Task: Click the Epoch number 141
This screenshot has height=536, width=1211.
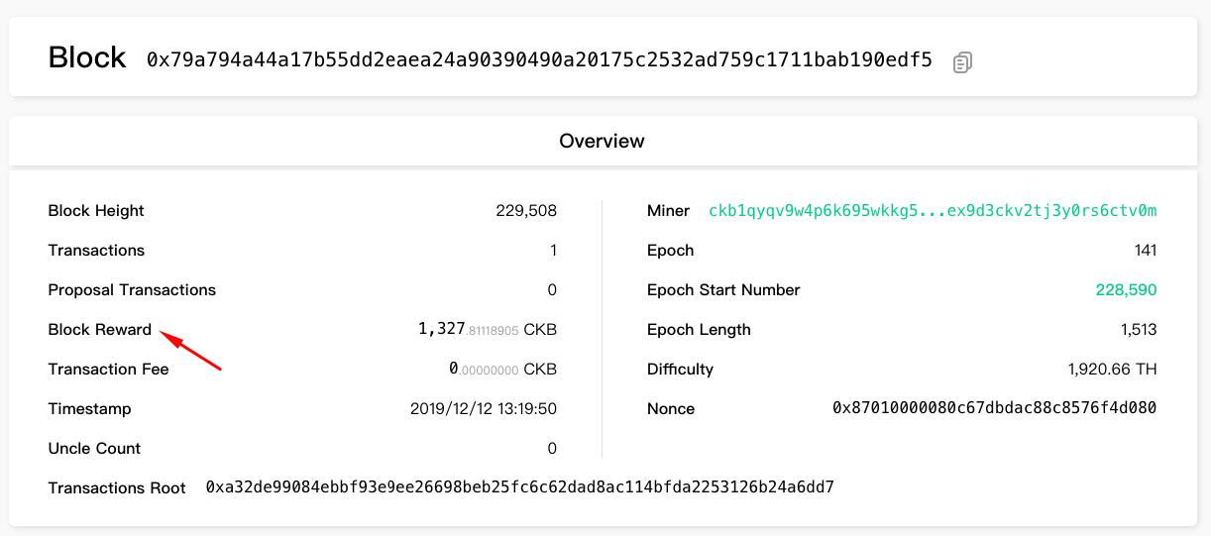Action: pyautogui.click(x=1146, y=251)
